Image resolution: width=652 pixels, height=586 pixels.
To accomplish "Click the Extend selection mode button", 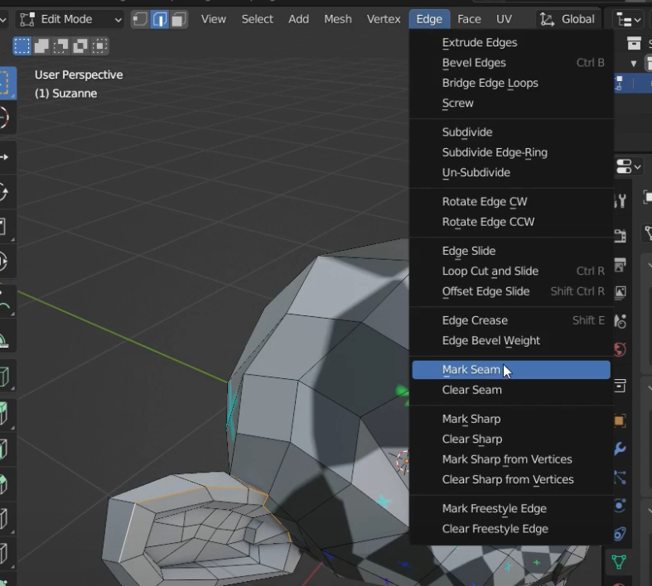I will (x=41, y=46).
